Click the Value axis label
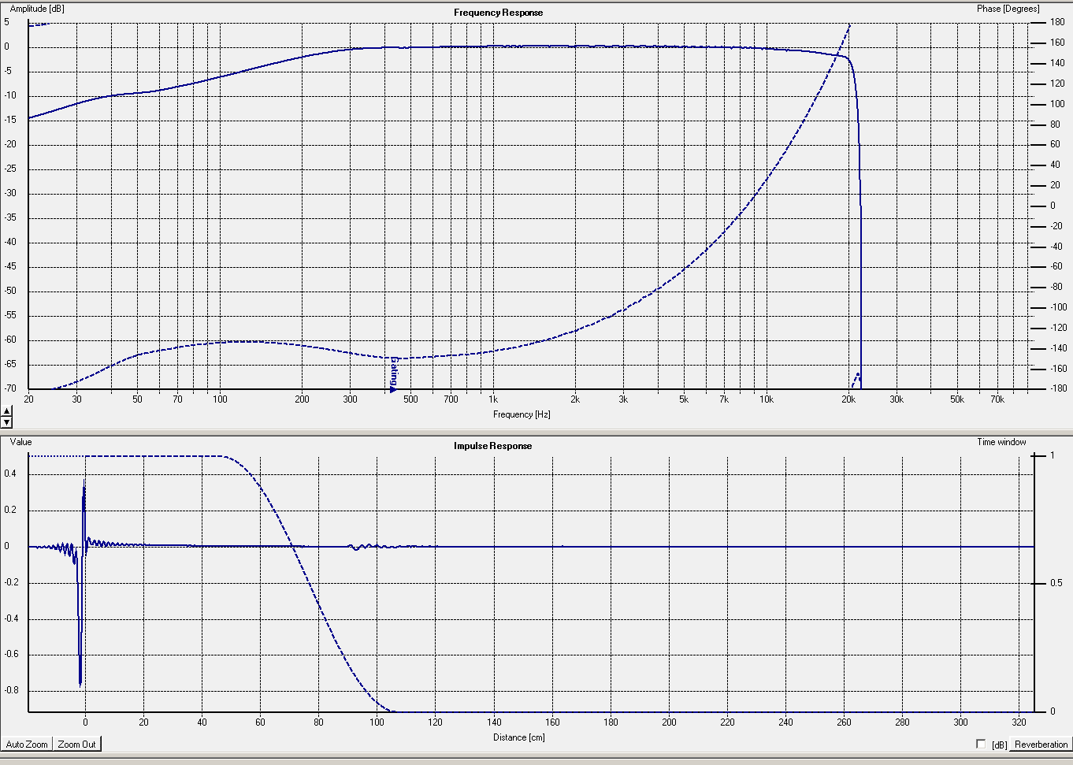 point(20,442)
